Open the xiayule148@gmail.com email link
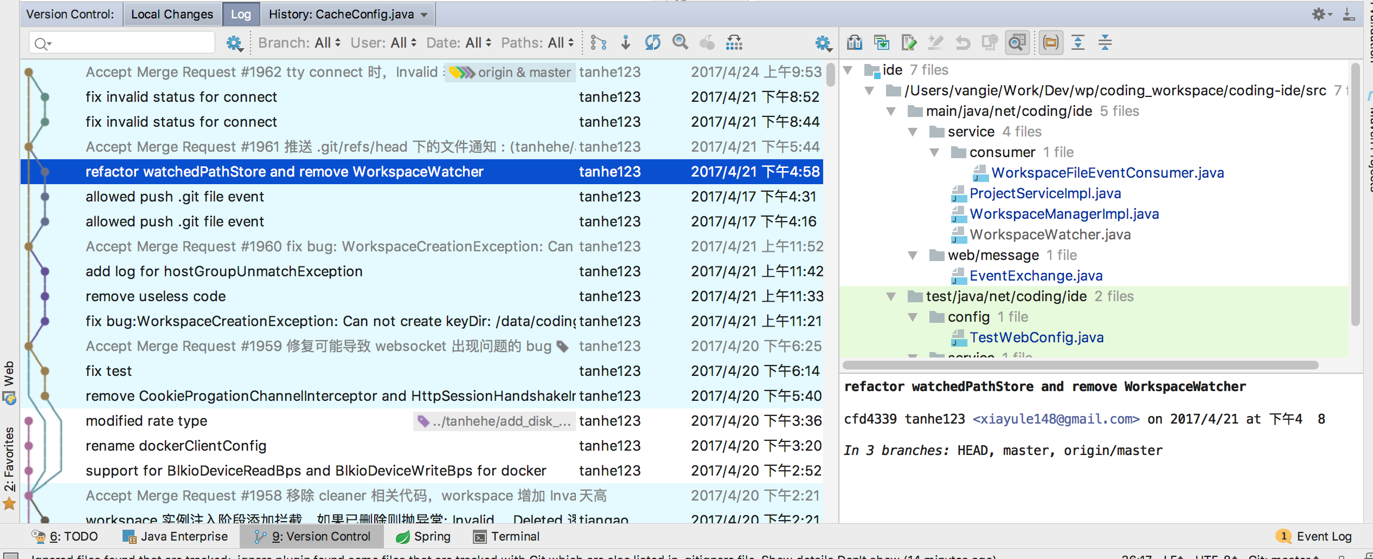The width and height of the screenshot is (1373, 559). pyautogui.click(x=1056, y=419)
